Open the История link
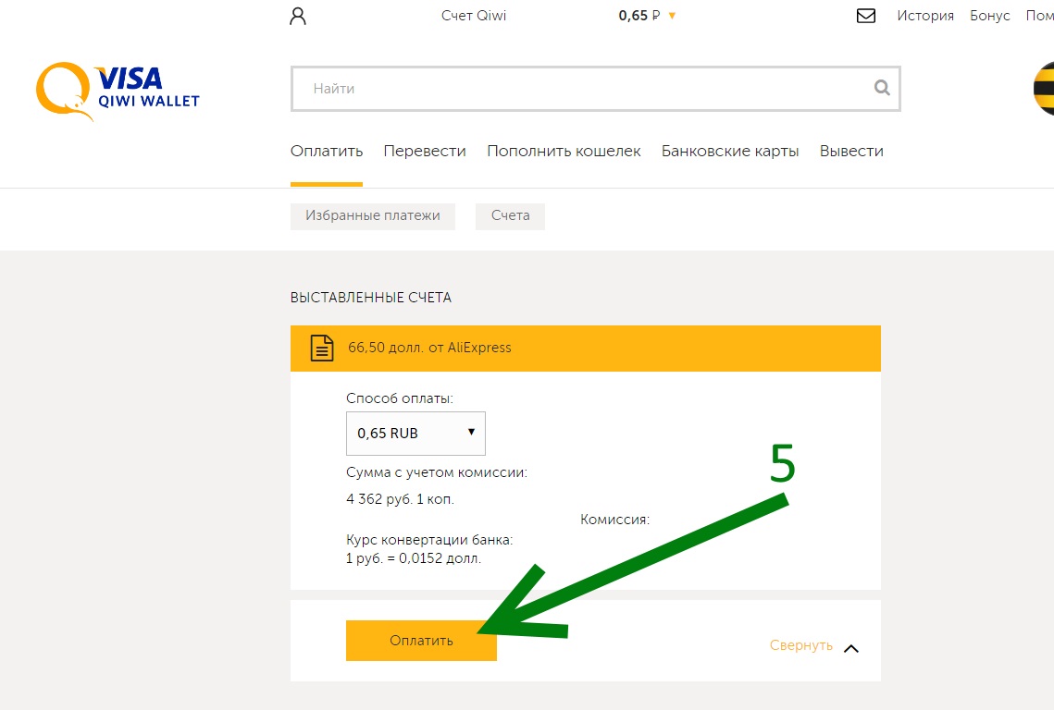This screenshot has width=1054, height=710. [925, 16]
